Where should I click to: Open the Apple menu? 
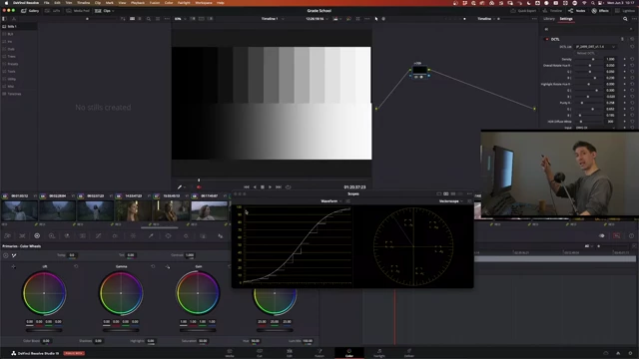pos(6,3)
